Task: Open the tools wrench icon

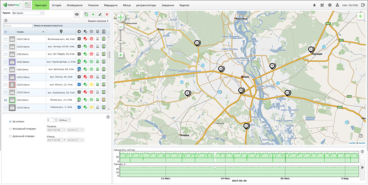Action: tap(322, 5)
